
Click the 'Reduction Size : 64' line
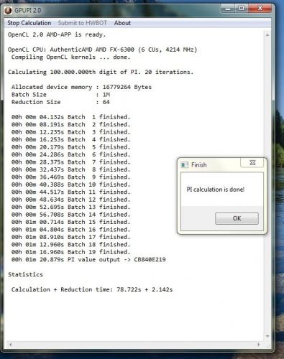[60, 102]
